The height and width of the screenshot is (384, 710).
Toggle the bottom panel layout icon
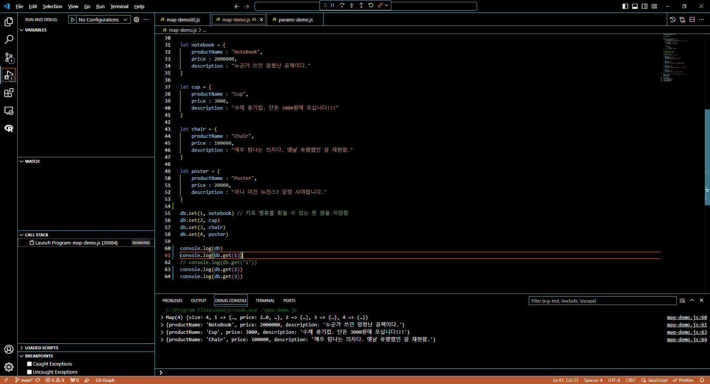pos(635,6)
